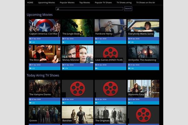188x125 pixels.
Task: Open Popular TV Shows section
Action: click(103, 2)
